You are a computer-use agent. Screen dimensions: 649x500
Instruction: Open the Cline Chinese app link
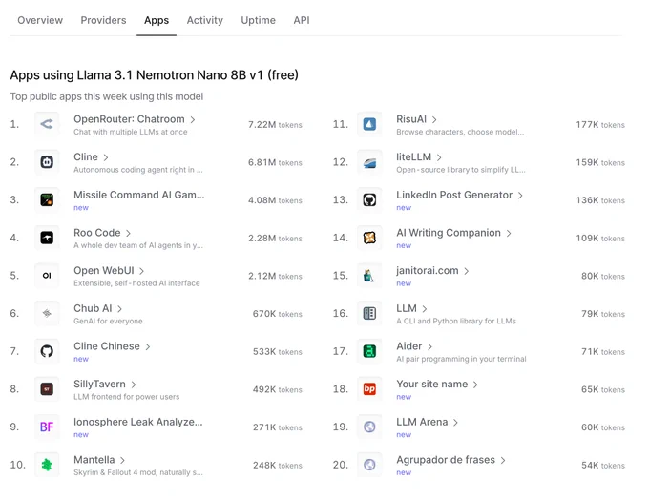tap(107, 346)
